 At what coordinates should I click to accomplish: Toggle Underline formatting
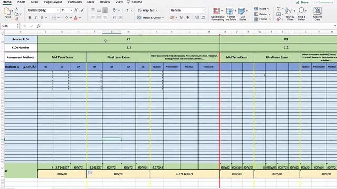coord(42,18)
